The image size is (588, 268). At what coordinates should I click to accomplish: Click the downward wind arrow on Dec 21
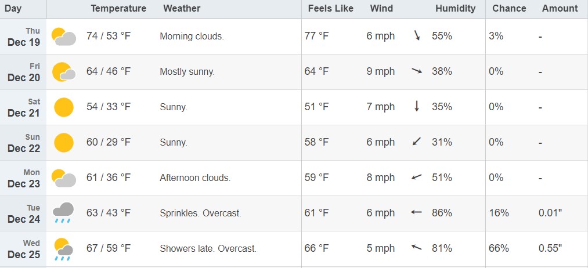click(x=416, y=107)
